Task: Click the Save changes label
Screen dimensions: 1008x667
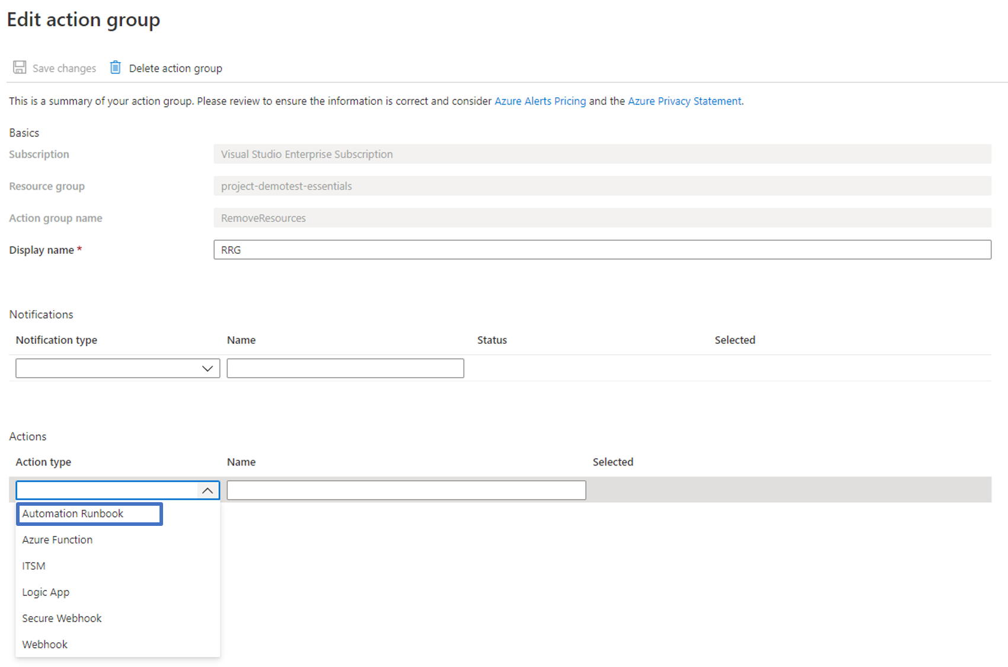Action: pos(64,68)
